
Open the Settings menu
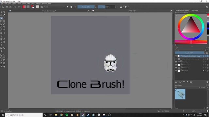[38, 4]
